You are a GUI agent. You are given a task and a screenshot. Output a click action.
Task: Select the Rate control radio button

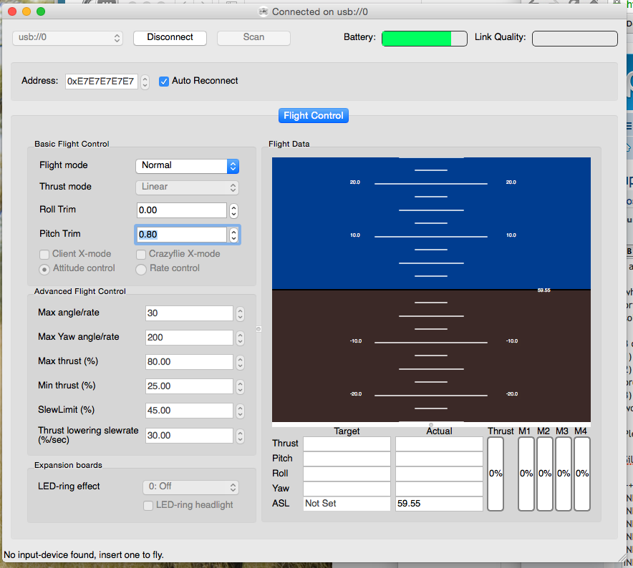[141, 269]
